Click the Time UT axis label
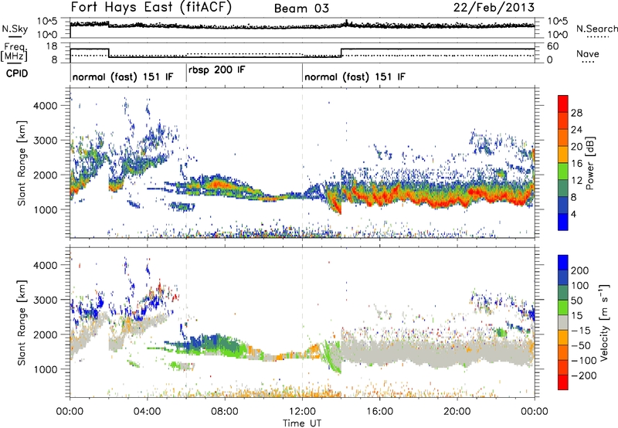Image resolution: width=618 pixels, height=428 pixels. pyautogui.click(x=302, y=423)
